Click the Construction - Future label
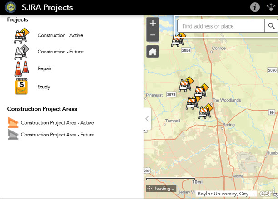 point(60,52)
